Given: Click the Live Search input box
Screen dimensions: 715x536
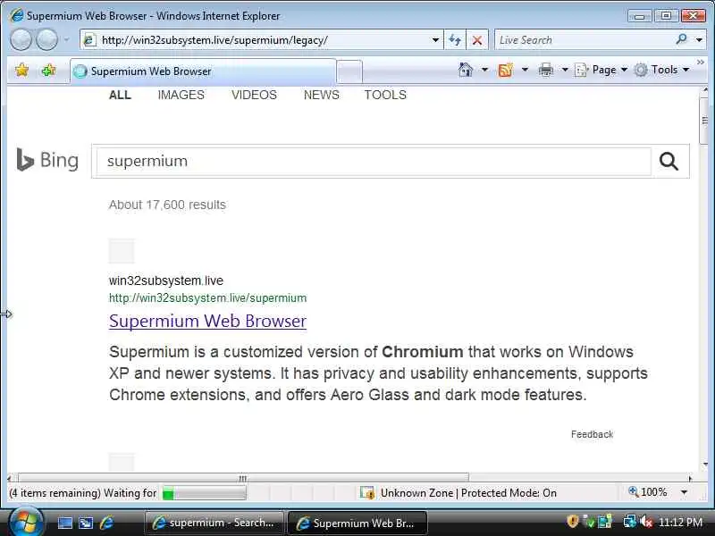Looking at the screenshot, I should (x=584, y=40).
